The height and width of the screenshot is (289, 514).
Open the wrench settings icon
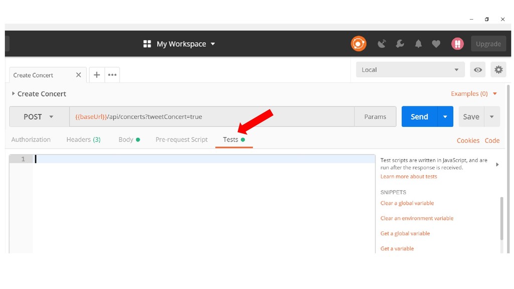[400, 44]
